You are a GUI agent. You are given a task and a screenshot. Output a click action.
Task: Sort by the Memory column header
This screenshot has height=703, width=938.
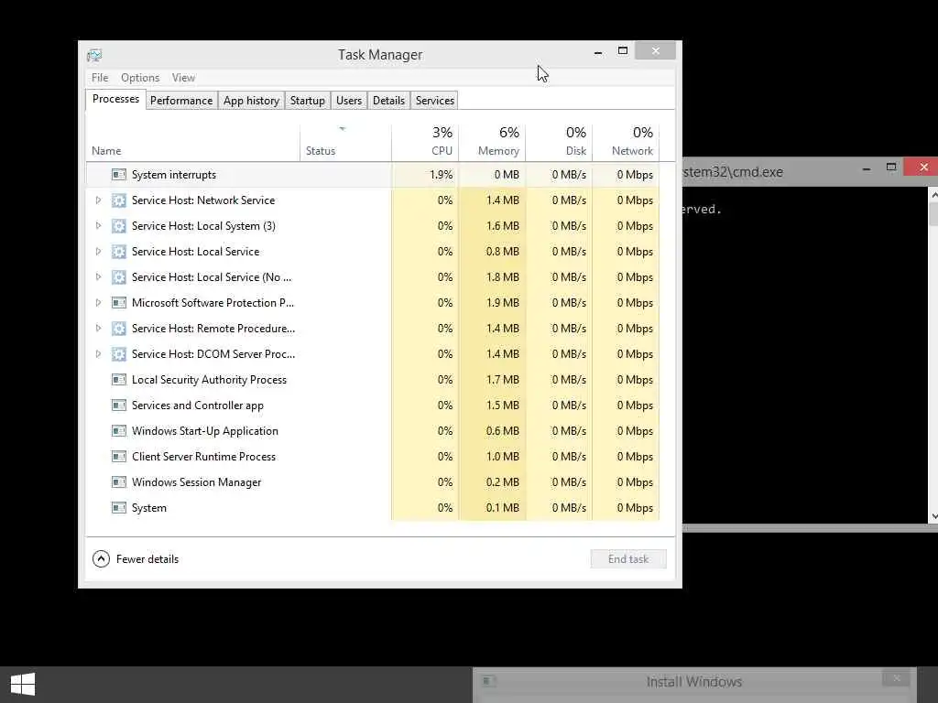pyautogui.click(x=492, y=144)
